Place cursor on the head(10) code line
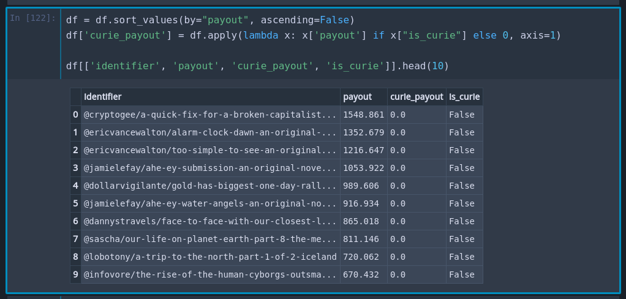This screenshot has width=626, height=299. tap(257, 66)
